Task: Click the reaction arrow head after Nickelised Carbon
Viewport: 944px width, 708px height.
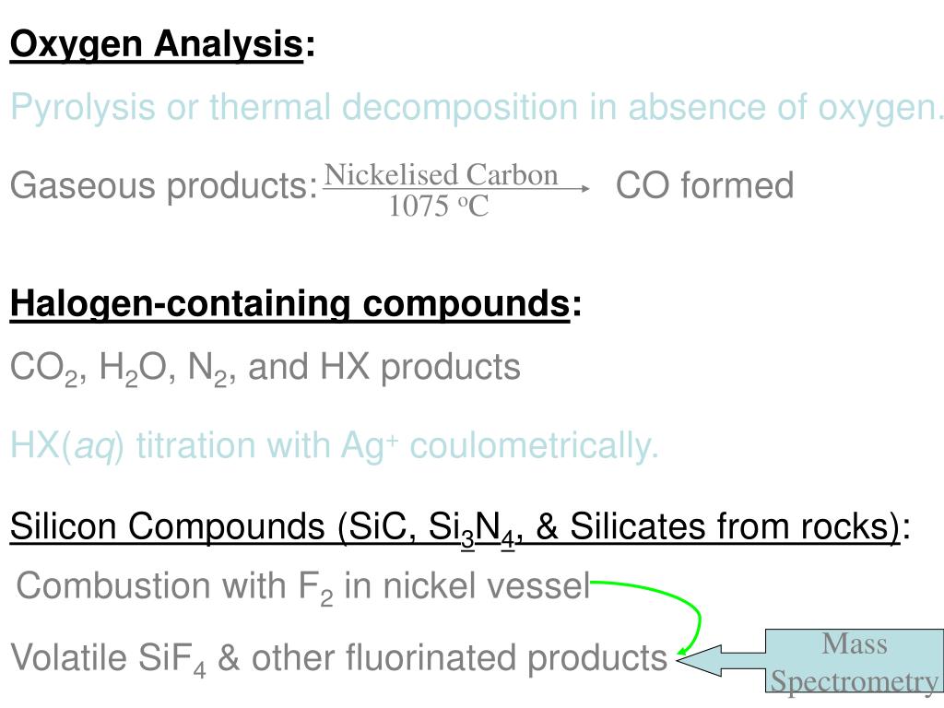Action: (x=584, y=188)
